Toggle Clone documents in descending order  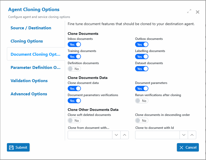tap(142, 120)
